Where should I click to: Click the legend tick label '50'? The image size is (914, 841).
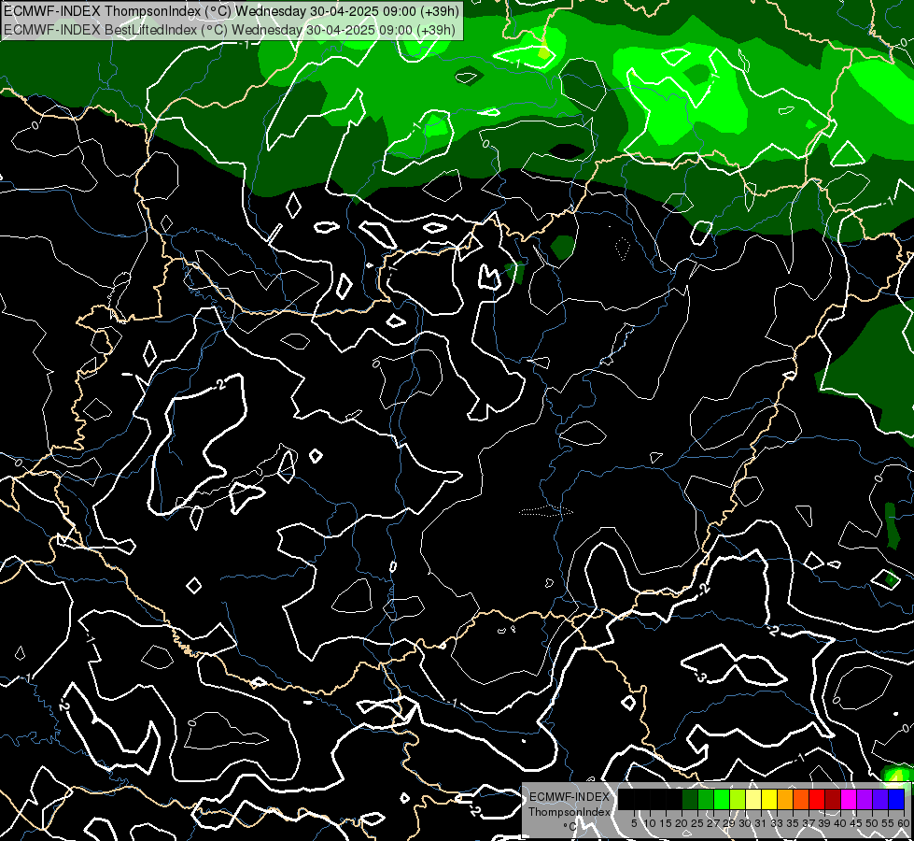[873, 823]
